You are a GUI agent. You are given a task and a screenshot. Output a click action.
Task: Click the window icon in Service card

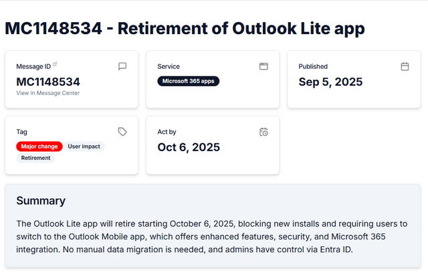tap(263, 66)
